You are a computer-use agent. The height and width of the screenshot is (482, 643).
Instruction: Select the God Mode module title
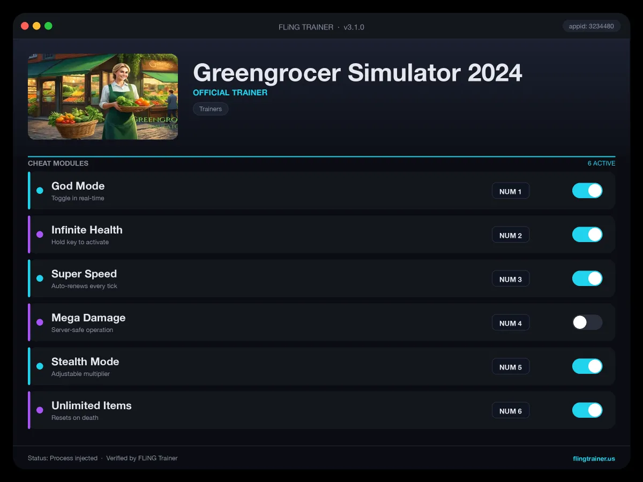78,186
